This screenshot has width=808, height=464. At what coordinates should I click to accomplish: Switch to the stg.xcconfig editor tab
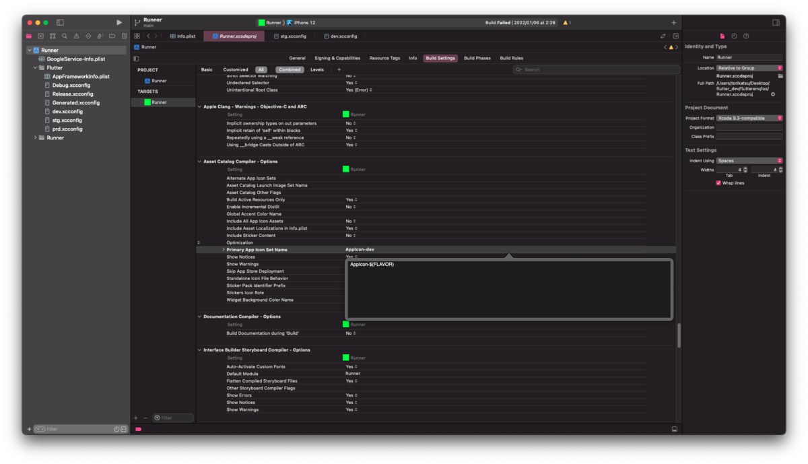click(x=289, y=36)
